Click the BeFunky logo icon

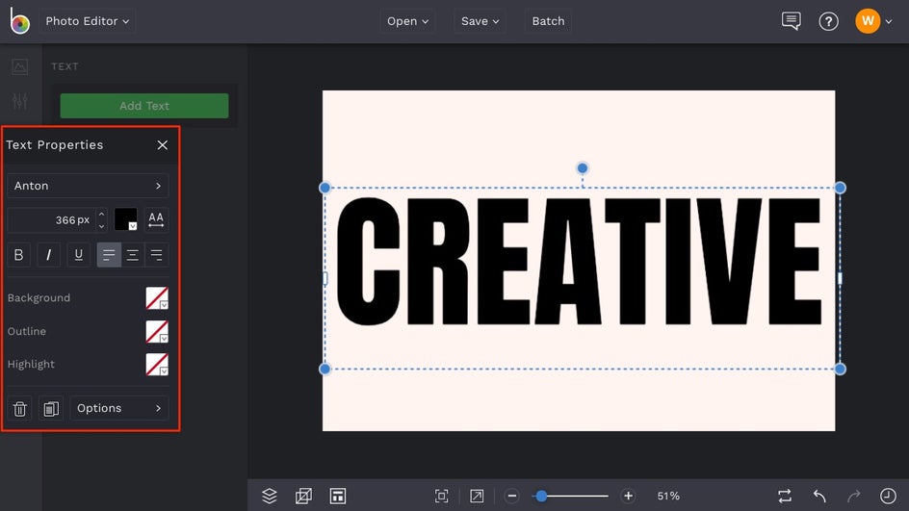tap(19, 21)
